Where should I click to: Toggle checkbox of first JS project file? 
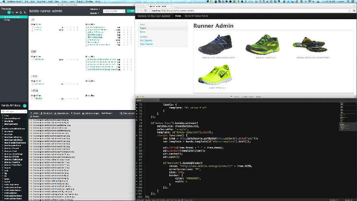(x=33, y=27)
